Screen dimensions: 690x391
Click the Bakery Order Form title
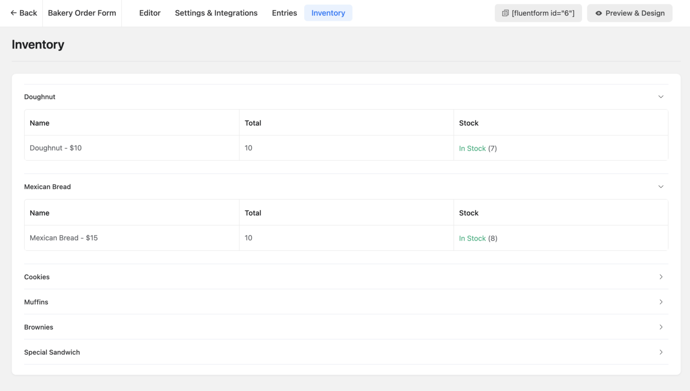tap(82, 13)
